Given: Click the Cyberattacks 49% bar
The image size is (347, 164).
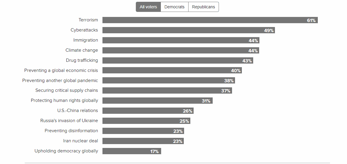Looking at the screenshot, I should [x=189, y=30].
